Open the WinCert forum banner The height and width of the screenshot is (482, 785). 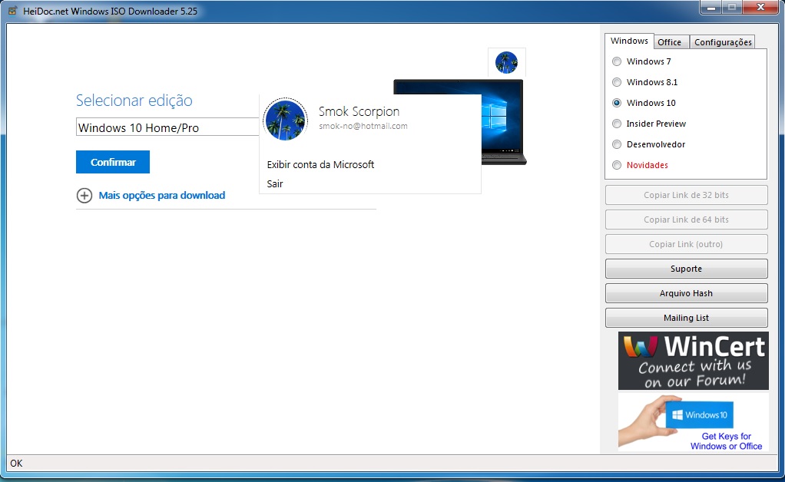[x=693, y=361]
